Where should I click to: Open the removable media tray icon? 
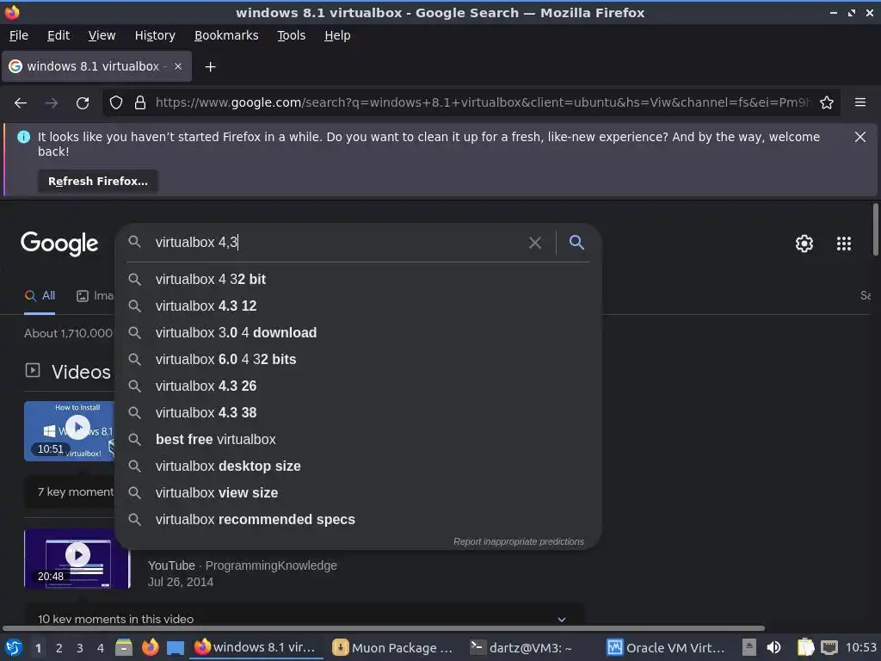tap(749, 647)
